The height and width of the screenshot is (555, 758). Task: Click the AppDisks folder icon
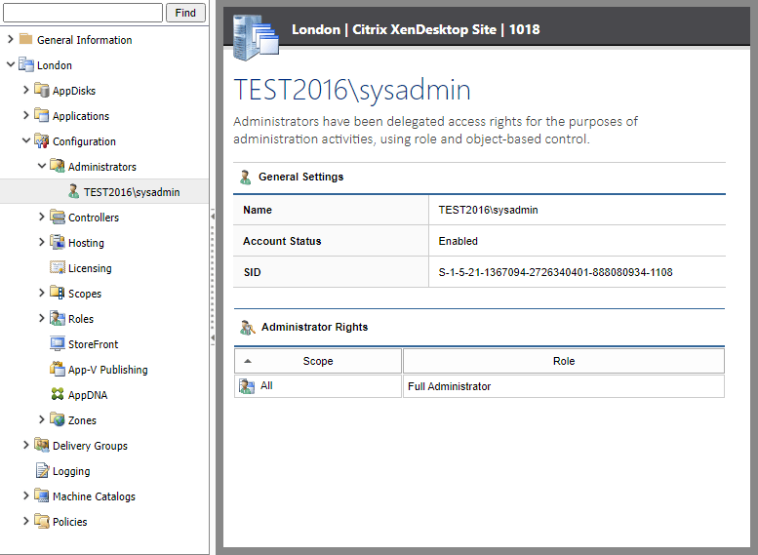(x=42, y=90)
